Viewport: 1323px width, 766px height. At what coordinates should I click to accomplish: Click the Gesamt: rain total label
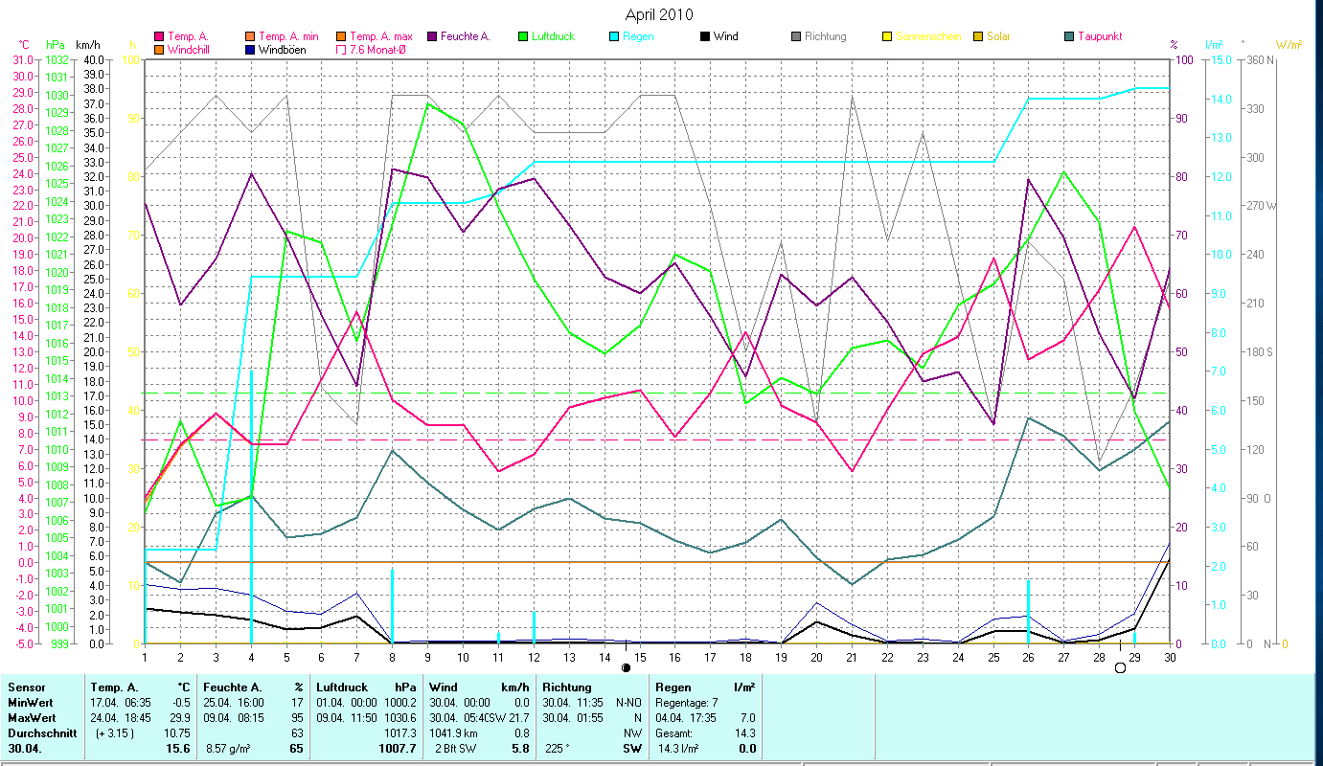[674, 733]
